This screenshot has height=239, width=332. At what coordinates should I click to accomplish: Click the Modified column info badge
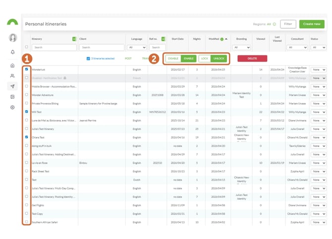coord(221,39)
